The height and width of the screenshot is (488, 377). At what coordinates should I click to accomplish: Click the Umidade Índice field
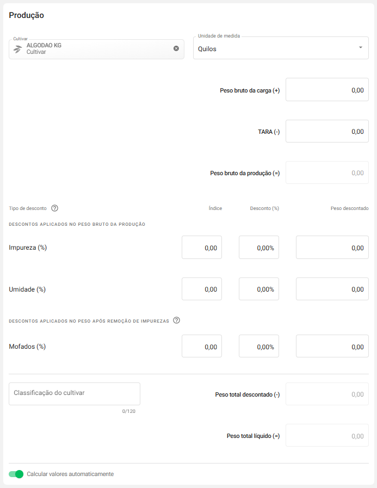tap(202, 289)
